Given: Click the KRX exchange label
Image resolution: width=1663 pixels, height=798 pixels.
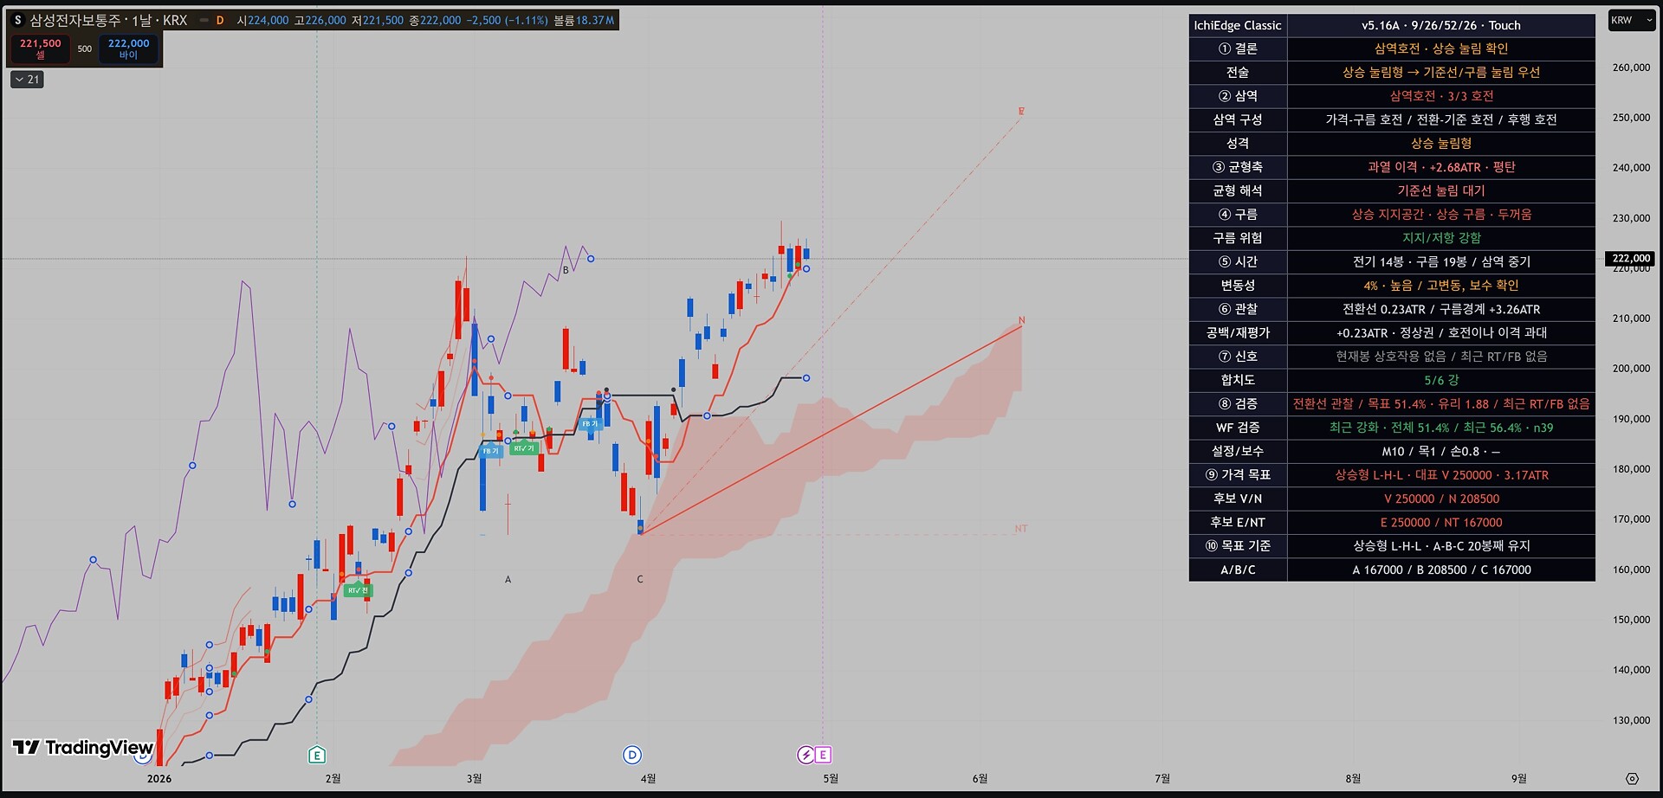Looking at the screenshot, I should (175, 20).
